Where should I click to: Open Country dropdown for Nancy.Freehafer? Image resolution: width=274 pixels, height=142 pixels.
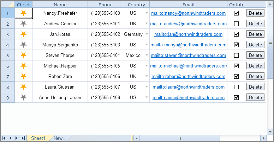(147, 13)
